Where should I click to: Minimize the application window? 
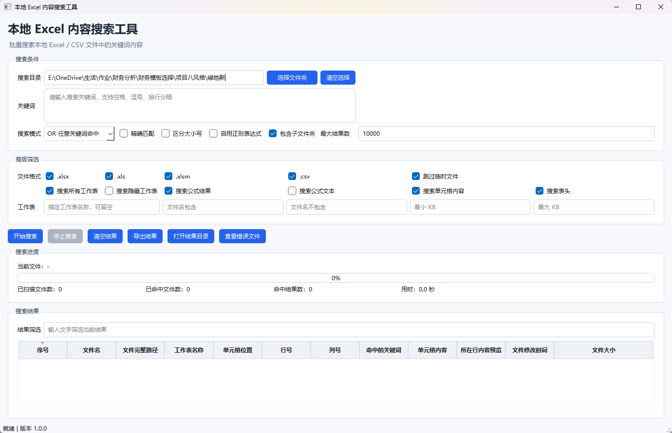[616, 7]
